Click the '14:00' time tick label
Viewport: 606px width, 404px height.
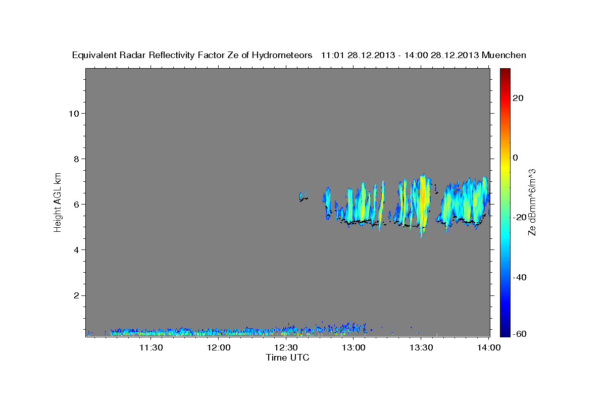tap(489, 347)
